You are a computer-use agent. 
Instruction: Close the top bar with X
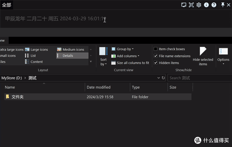point(229,5)
